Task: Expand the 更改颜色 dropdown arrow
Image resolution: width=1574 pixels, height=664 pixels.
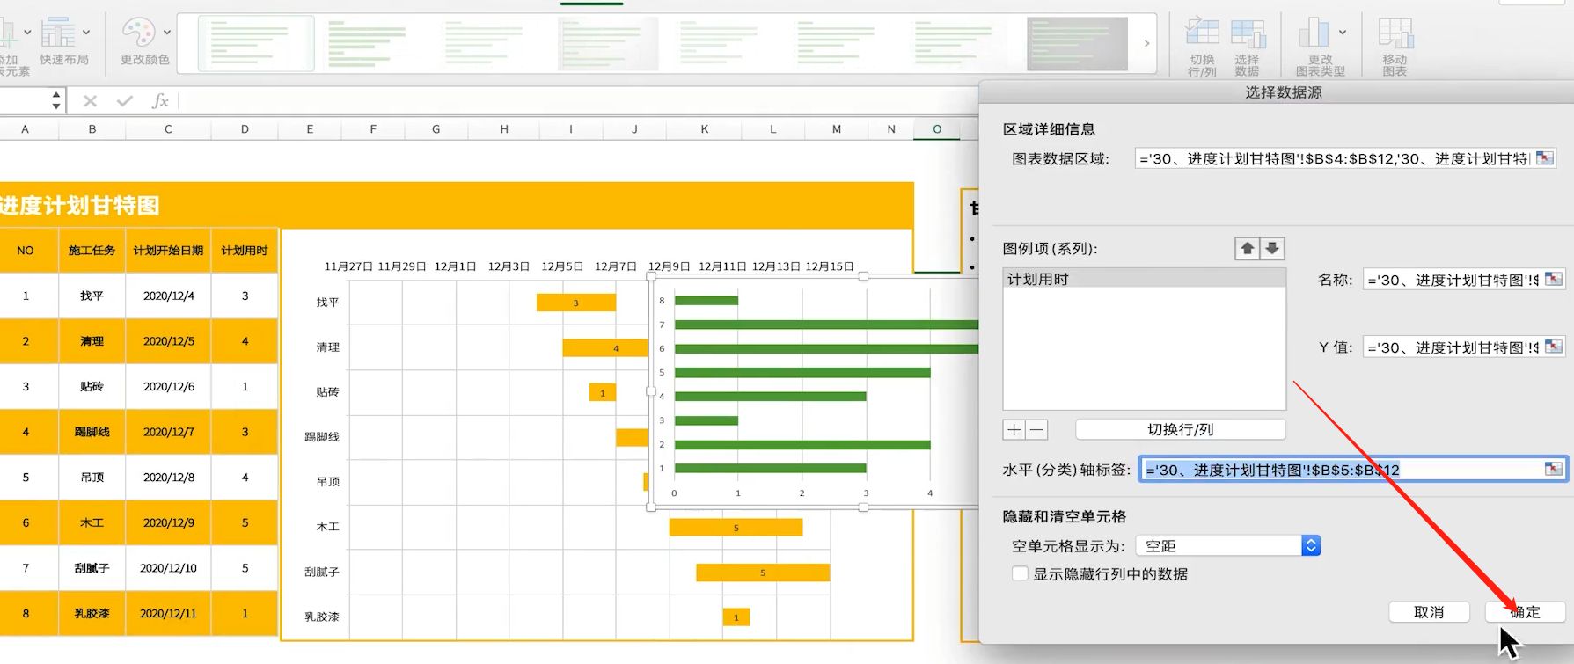Action: click(167, 33)
